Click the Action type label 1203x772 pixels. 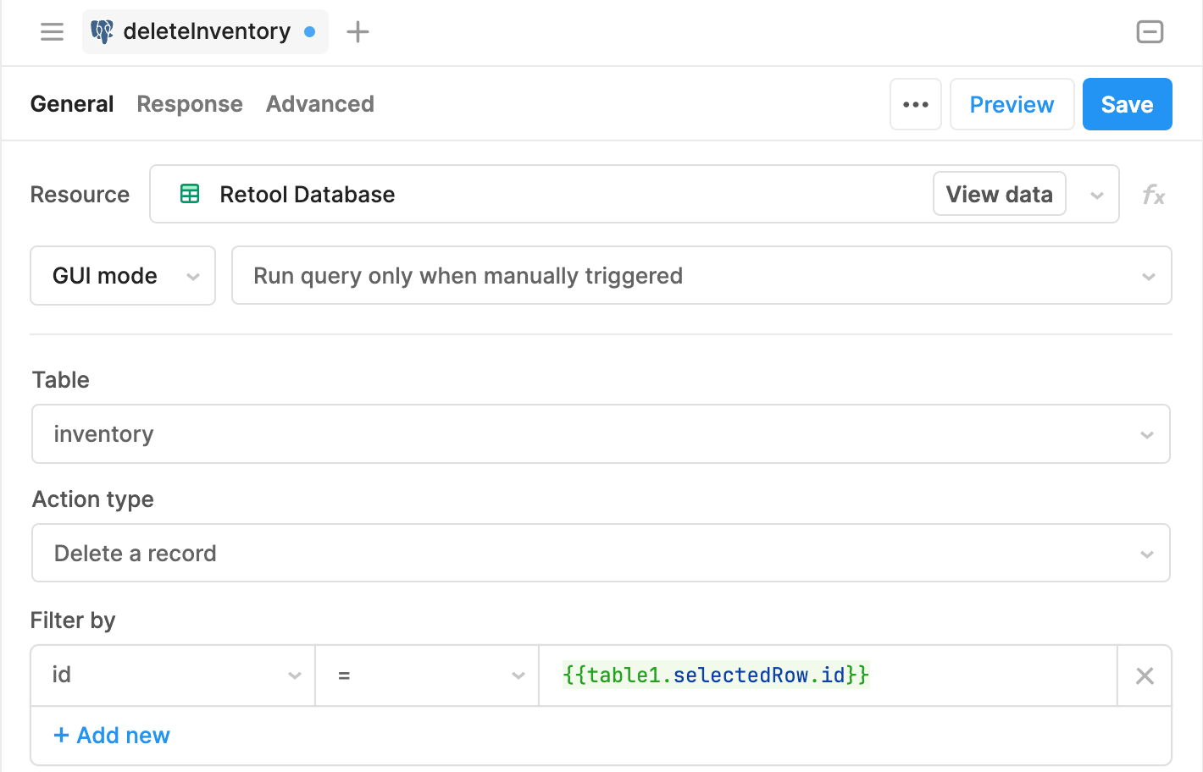[93, 499]
